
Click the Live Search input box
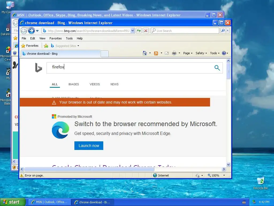pos(185,31)
